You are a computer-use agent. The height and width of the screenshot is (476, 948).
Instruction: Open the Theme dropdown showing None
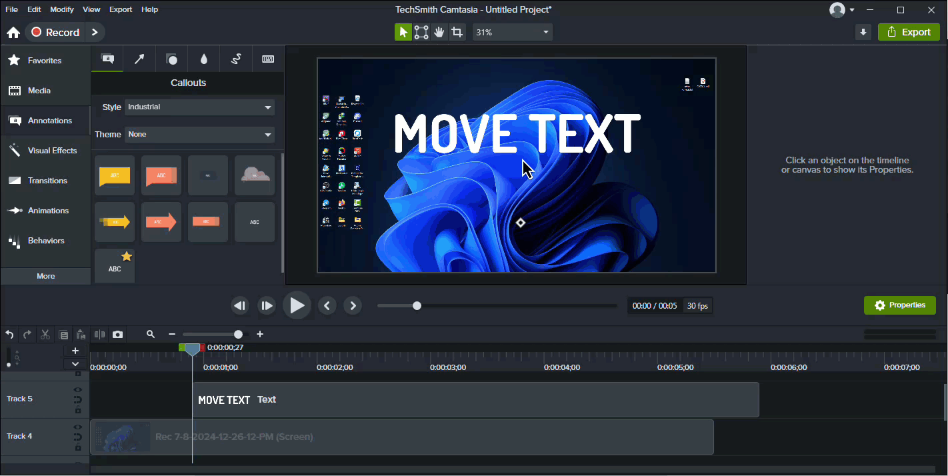tap(199, 134)
